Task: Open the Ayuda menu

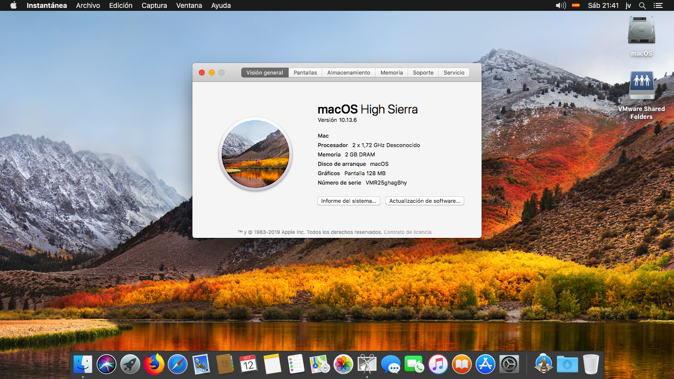Action: click(221, 5)
